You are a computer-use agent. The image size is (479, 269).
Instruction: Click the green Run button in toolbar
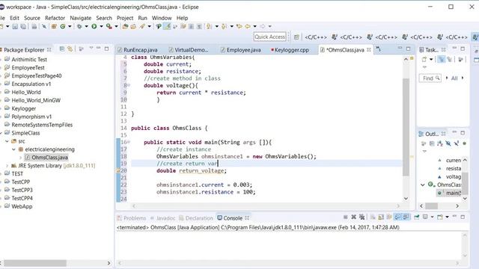tap(94, 27)
